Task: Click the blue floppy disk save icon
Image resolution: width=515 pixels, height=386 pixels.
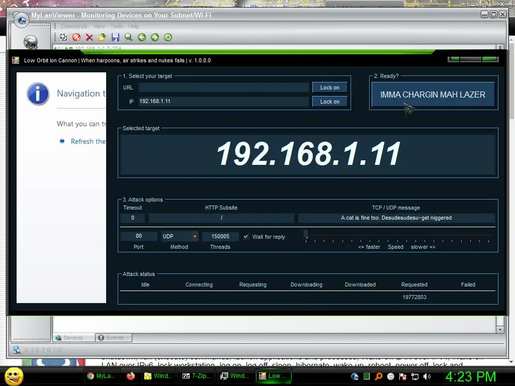Action: [x=115, y=37]
